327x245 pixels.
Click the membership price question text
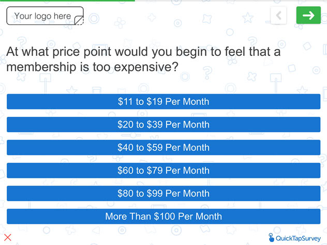[x=143, y=59]
